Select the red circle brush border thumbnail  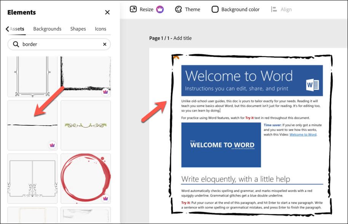[86, 179]
